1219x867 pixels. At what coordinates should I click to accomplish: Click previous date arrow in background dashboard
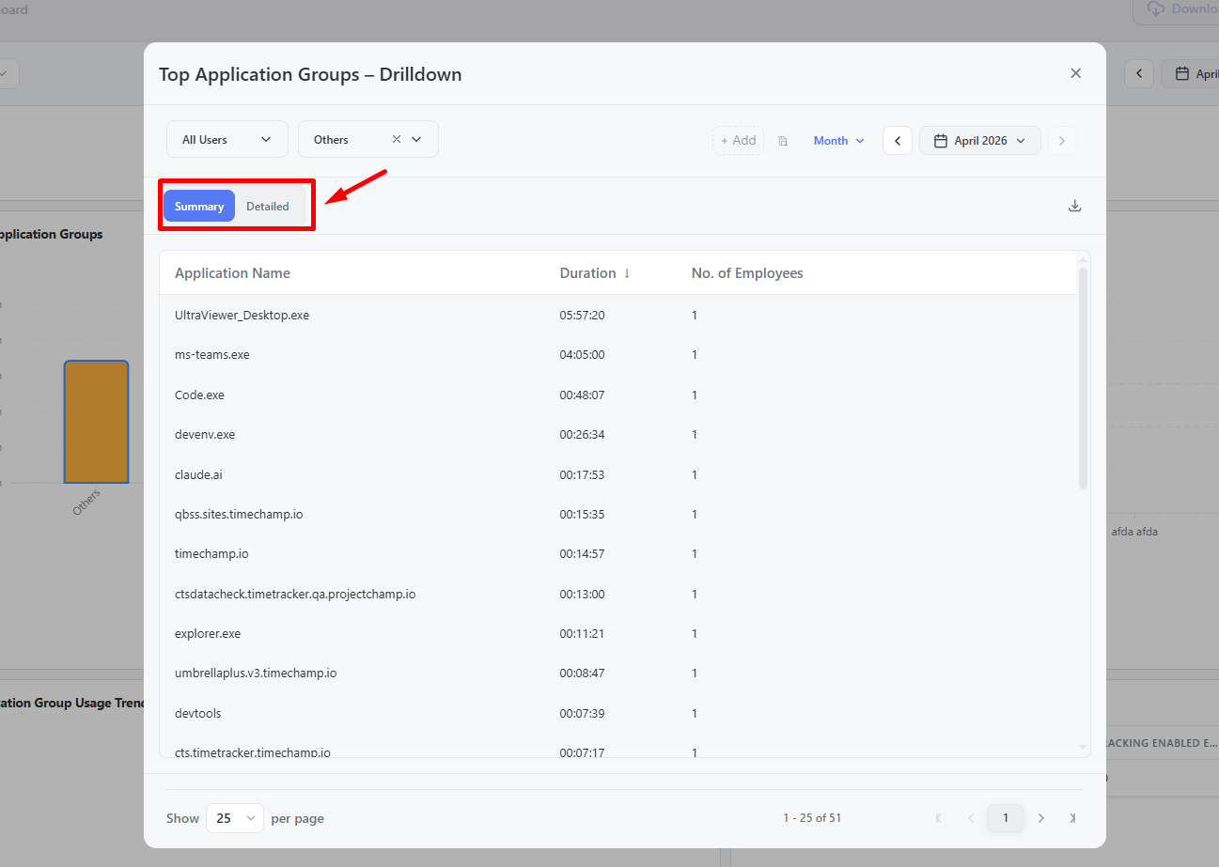pos(1139,73)
